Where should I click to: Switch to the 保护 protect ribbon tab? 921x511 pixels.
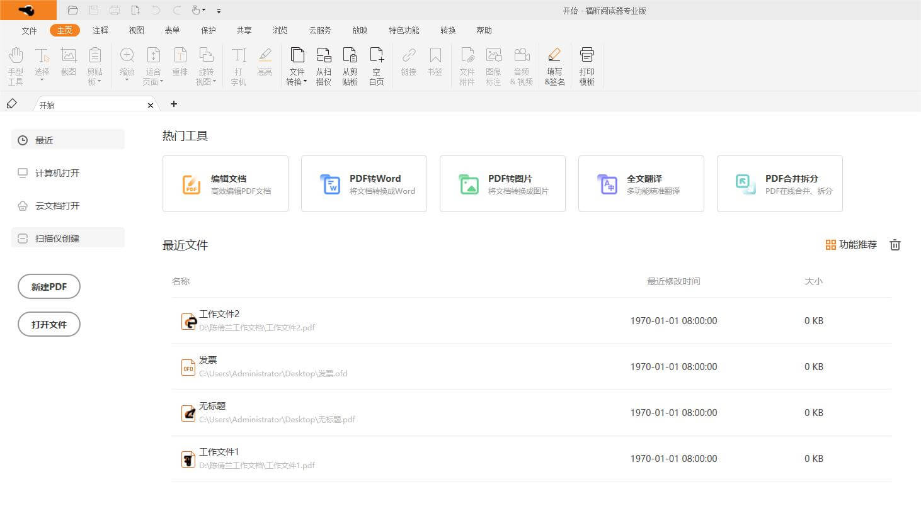pyautogui.click(x=208, y=30)
